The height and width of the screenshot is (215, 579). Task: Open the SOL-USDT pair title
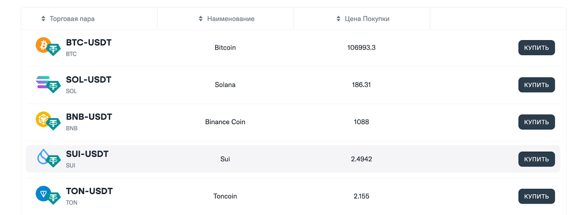point(89,80)
